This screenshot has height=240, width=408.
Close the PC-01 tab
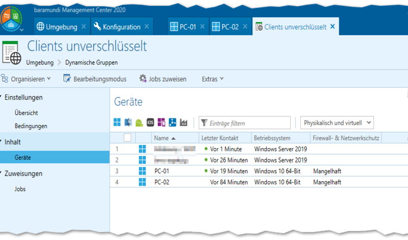[202, 27]
